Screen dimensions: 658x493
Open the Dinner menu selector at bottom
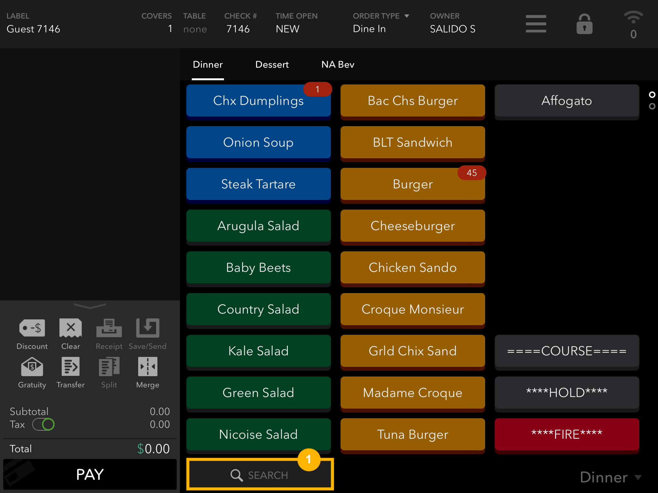pos(610,477)
